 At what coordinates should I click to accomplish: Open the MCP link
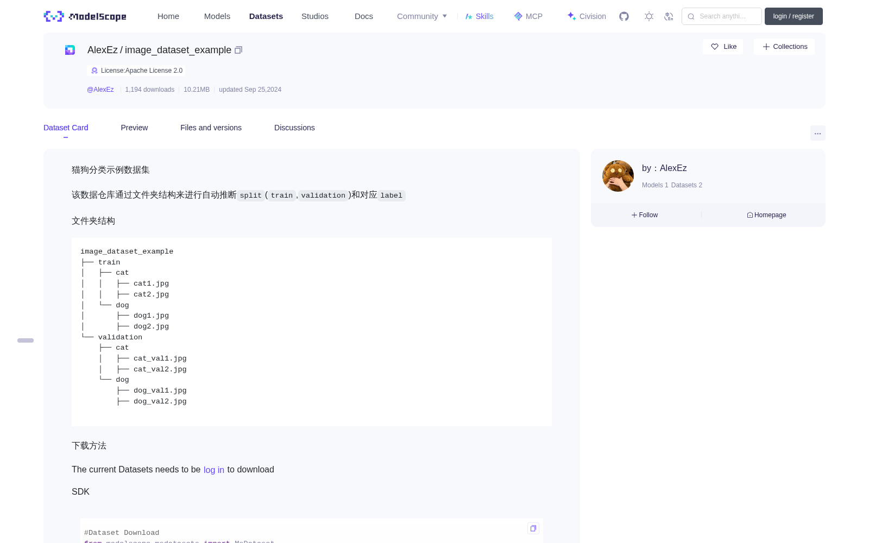click(x=528, y=16)
